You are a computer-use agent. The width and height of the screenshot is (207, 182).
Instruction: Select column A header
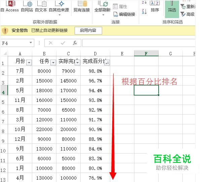[x=20, y=54]
